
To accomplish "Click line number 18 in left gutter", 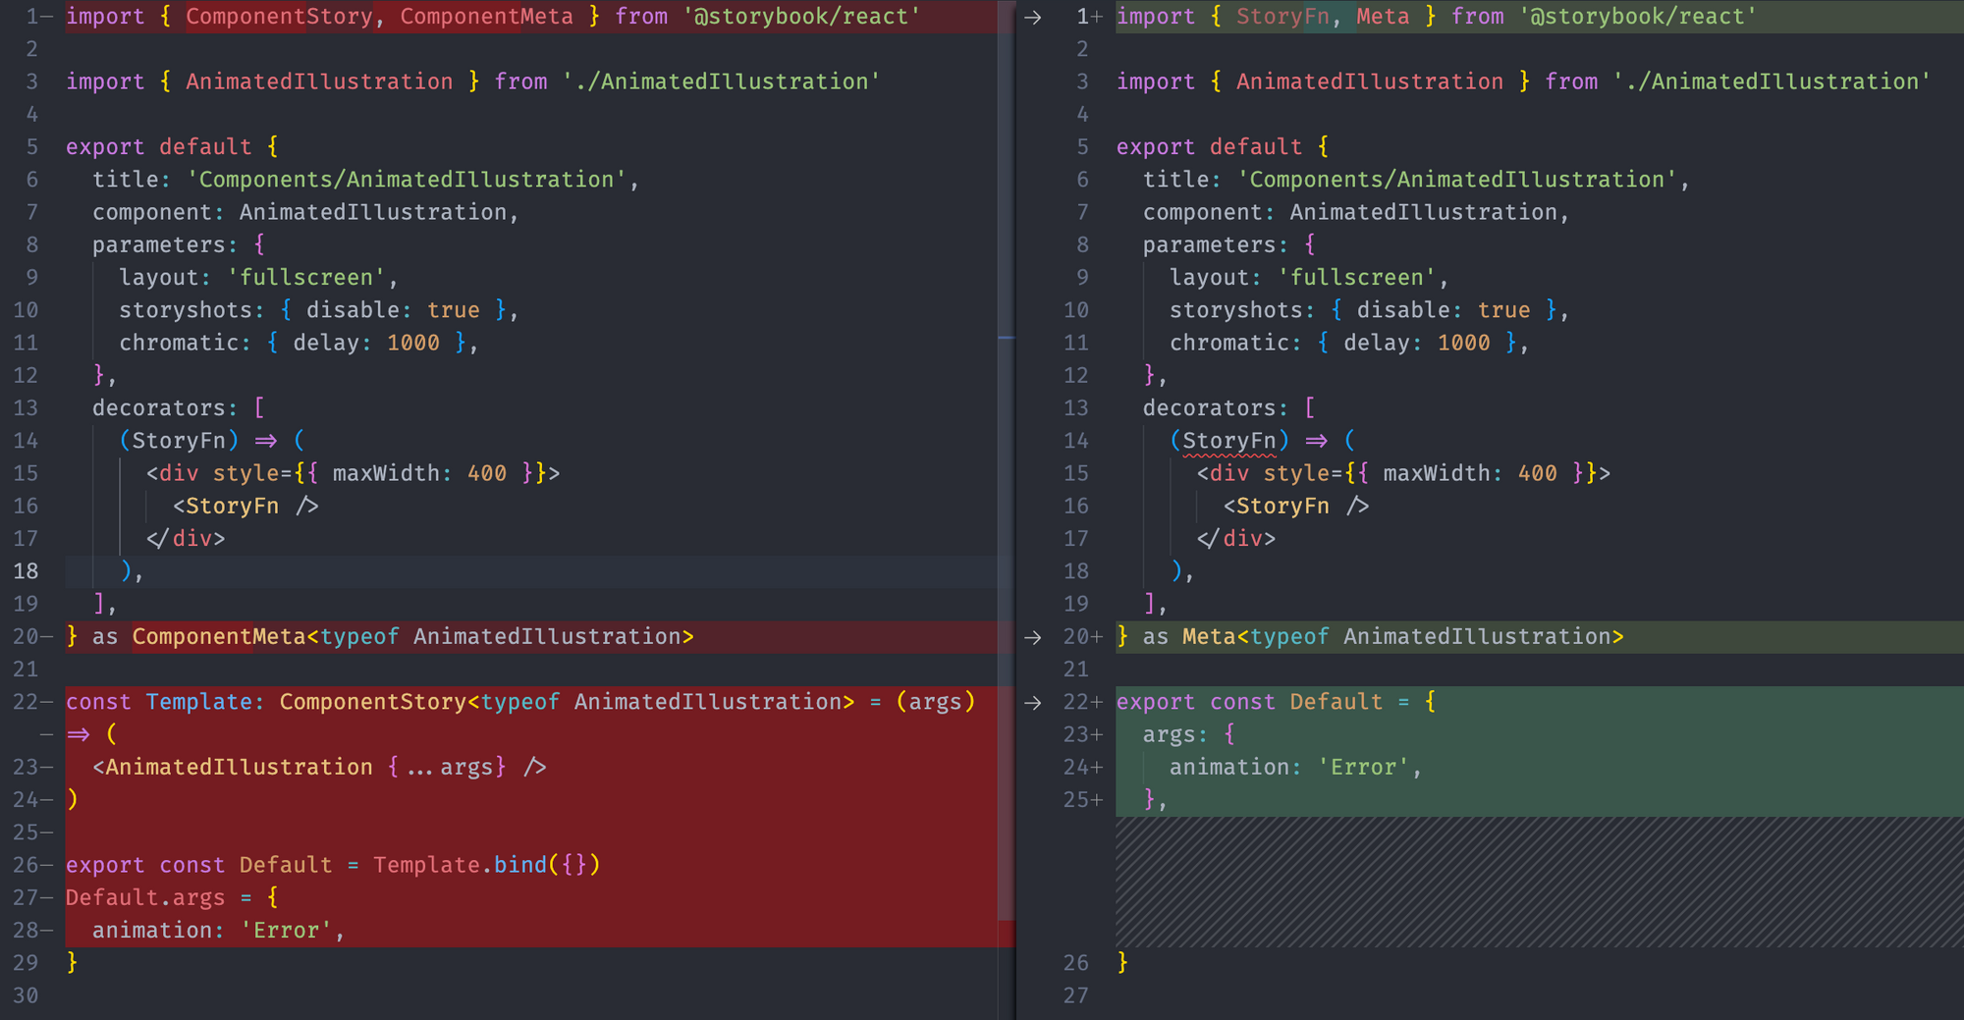I will coord(27,571).
